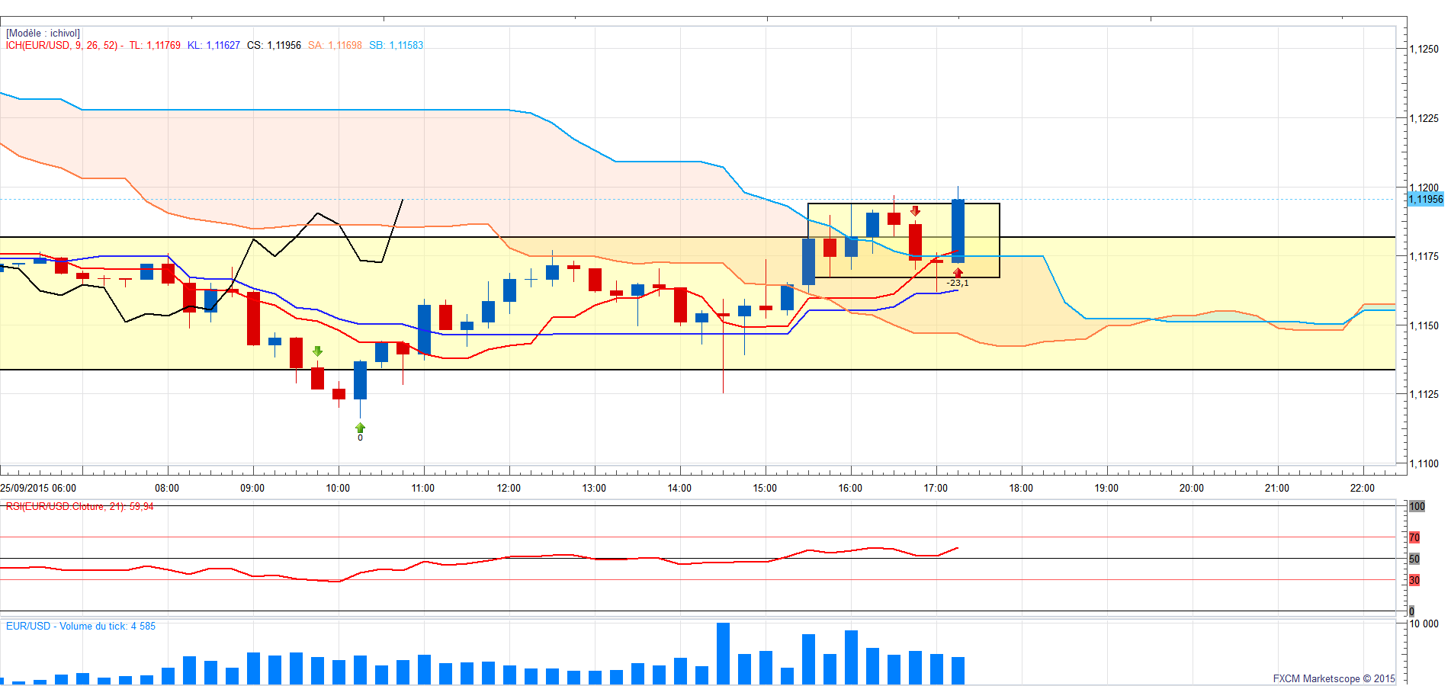The height and width of the screenshot is (686, 1451).
Task: Open the EUR/USD Volume du tick label
Action: click(x=80, y=626)
